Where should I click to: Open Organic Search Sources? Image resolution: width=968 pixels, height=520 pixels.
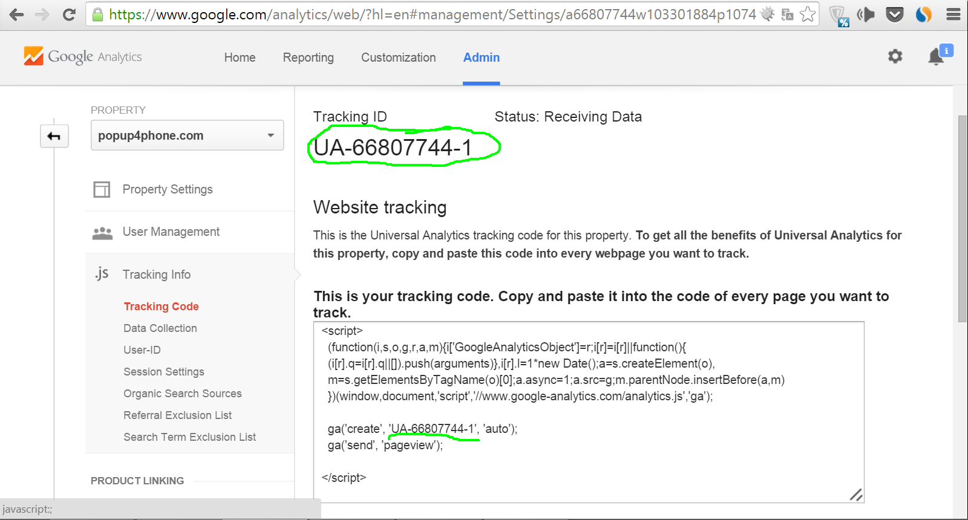tap(183, 394)
